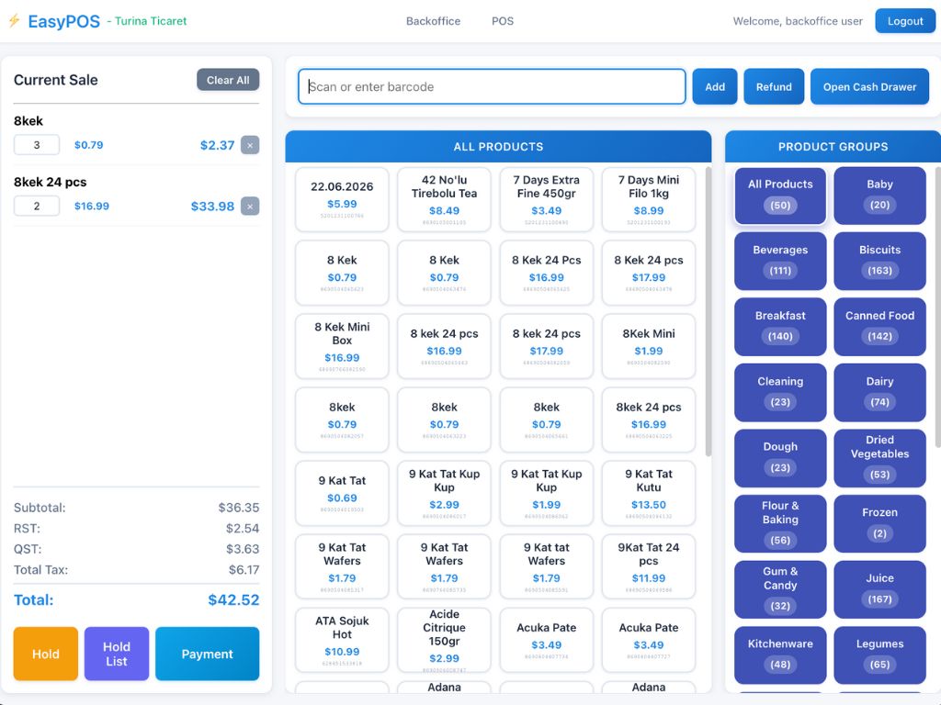Remove 8kek item from current sale
Viewport: 941px width, 705px height.
pos(250,145)
